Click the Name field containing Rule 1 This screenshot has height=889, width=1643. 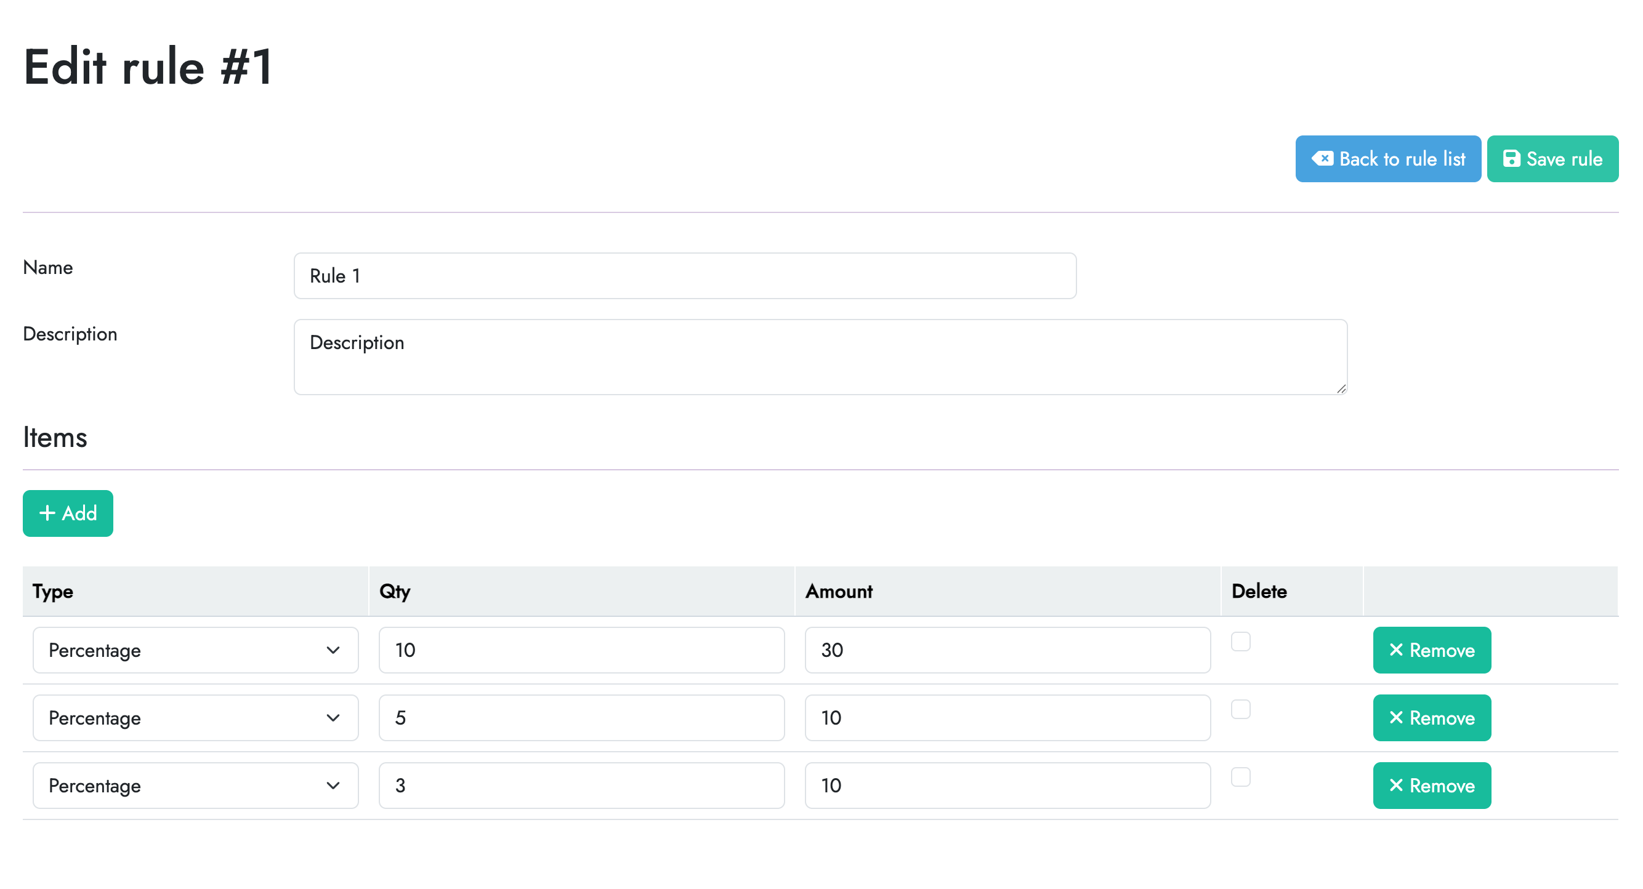pos(684,275)
